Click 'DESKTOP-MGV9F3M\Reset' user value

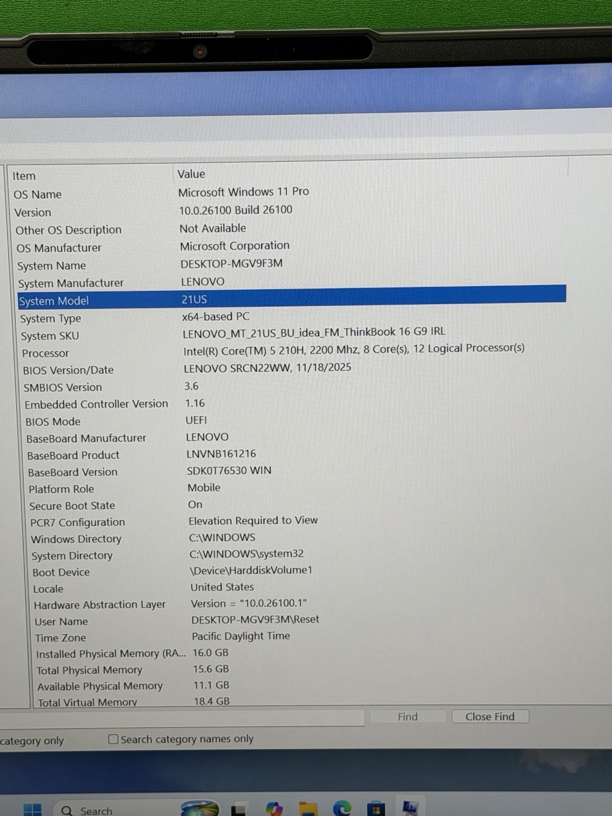pos(256,620)
